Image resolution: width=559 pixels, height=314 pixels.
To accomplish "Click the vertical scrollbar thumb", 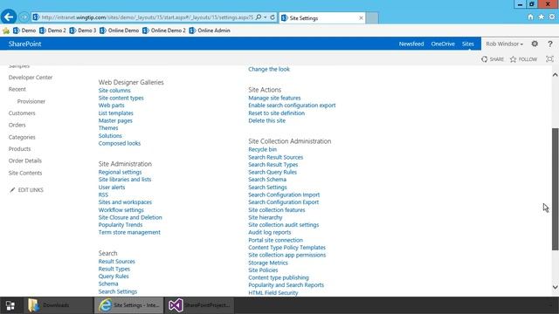I will click(x=556, y=189).
